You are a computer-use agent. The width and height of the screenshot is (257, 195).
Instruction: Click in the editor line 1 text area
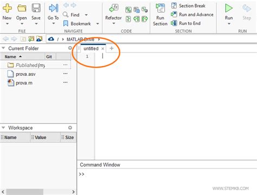(176, 56)
